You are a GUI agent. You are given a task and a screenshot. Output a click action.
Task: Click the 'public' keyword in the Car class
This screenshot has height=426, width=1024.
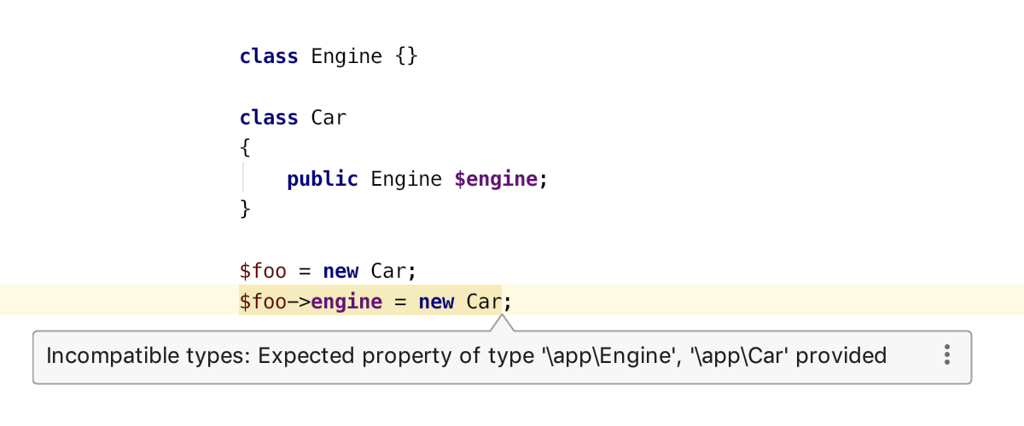[x=322, y=179]
